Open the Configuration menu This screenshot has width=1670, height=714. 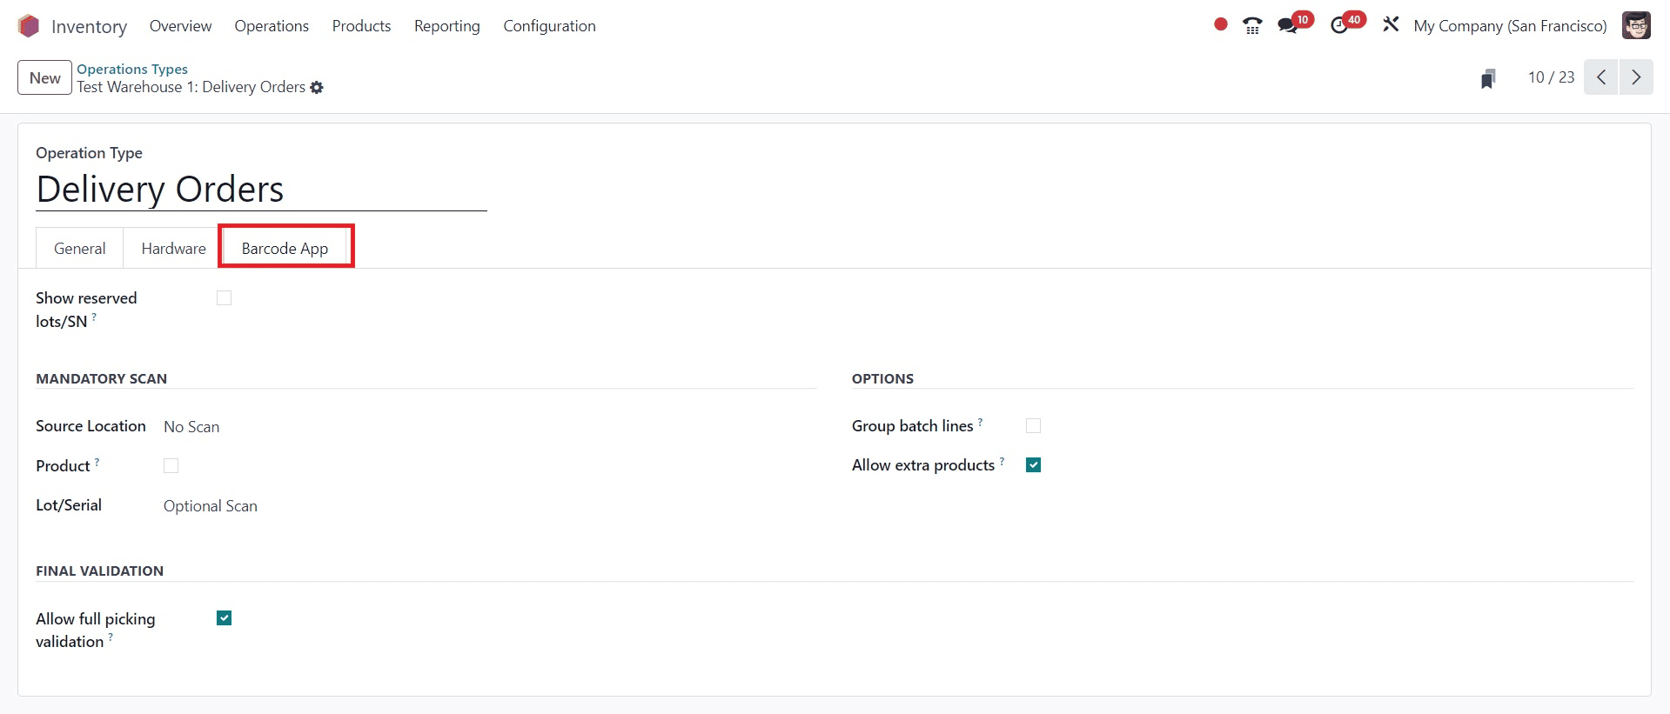point(549,26)
